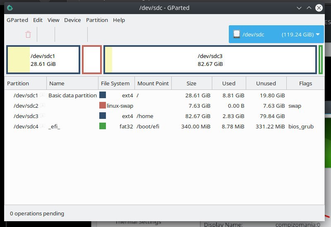Open the Help menu
331x227 pixels.
click(119, 20)
